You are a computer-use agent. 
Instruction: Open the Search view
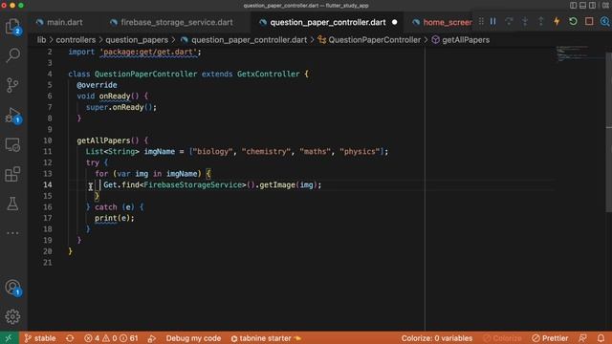click(12, 55)
